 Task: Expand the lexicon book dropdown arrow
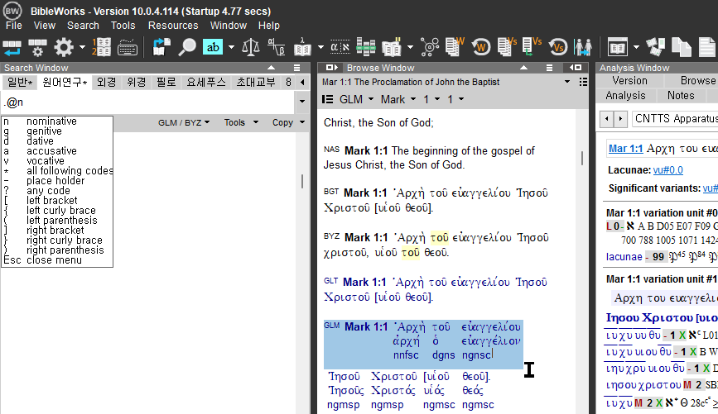pos(320,47)
